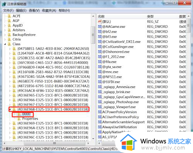Click the tree pane horizontal scroll-left arrow
This screenshot has height=153, width=193.
click(5, 143)
